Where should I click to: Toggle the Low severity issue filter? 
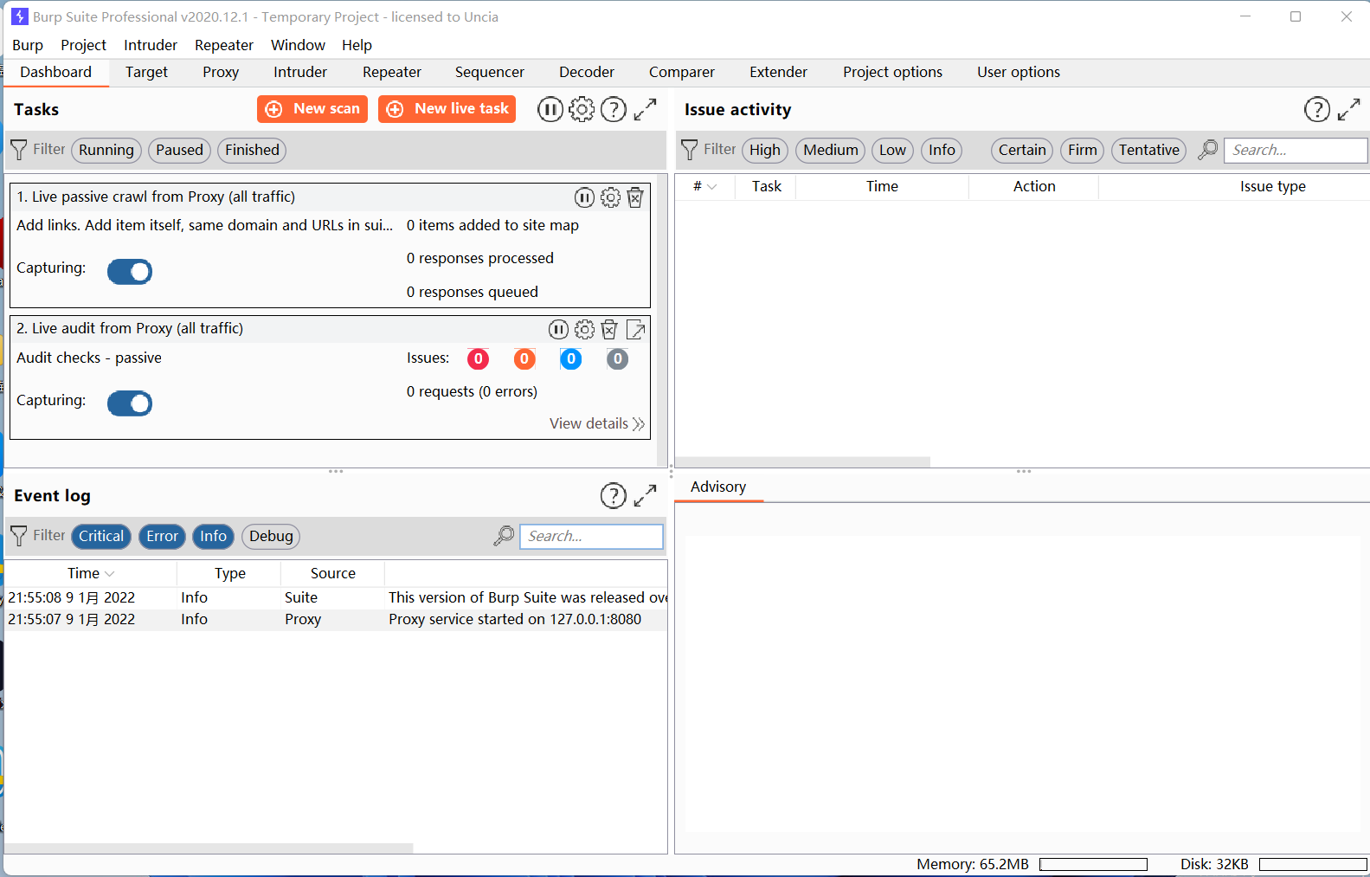pyautogui.click(x=892, y=150)
